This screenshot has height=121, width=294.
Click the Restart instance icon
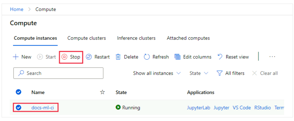click(89, 57)
